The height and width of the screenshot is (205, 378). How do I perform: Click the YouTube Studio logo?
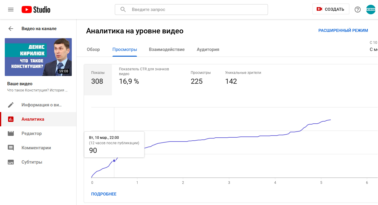point(36,10)
